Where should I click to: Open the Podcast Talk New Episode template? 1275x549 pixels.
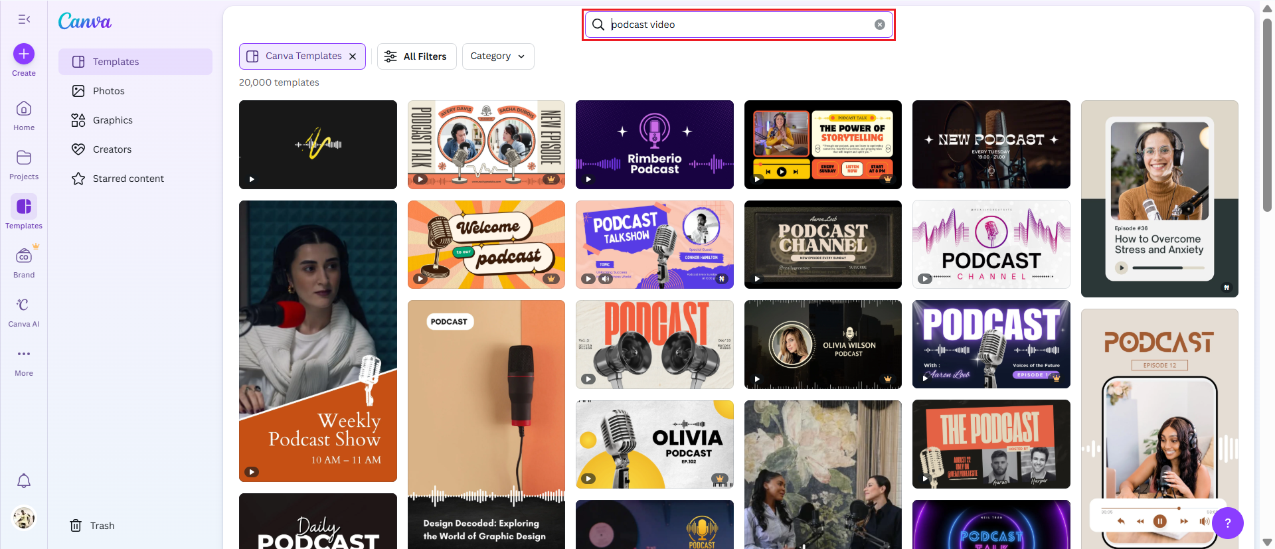486,145
